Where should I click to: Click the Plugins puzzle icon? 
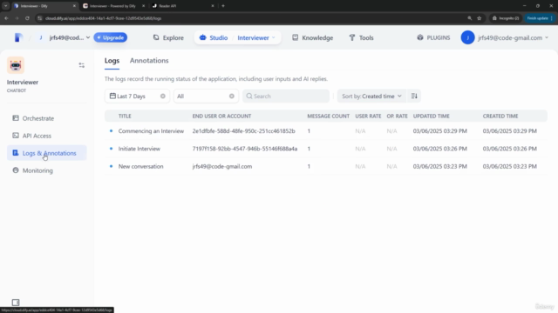point(420,37)
